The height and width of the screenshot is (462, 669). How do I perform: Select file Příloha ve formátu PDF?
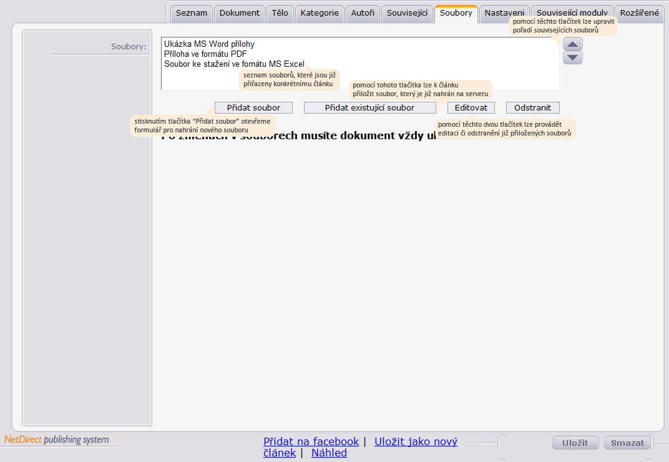[205, 54]
